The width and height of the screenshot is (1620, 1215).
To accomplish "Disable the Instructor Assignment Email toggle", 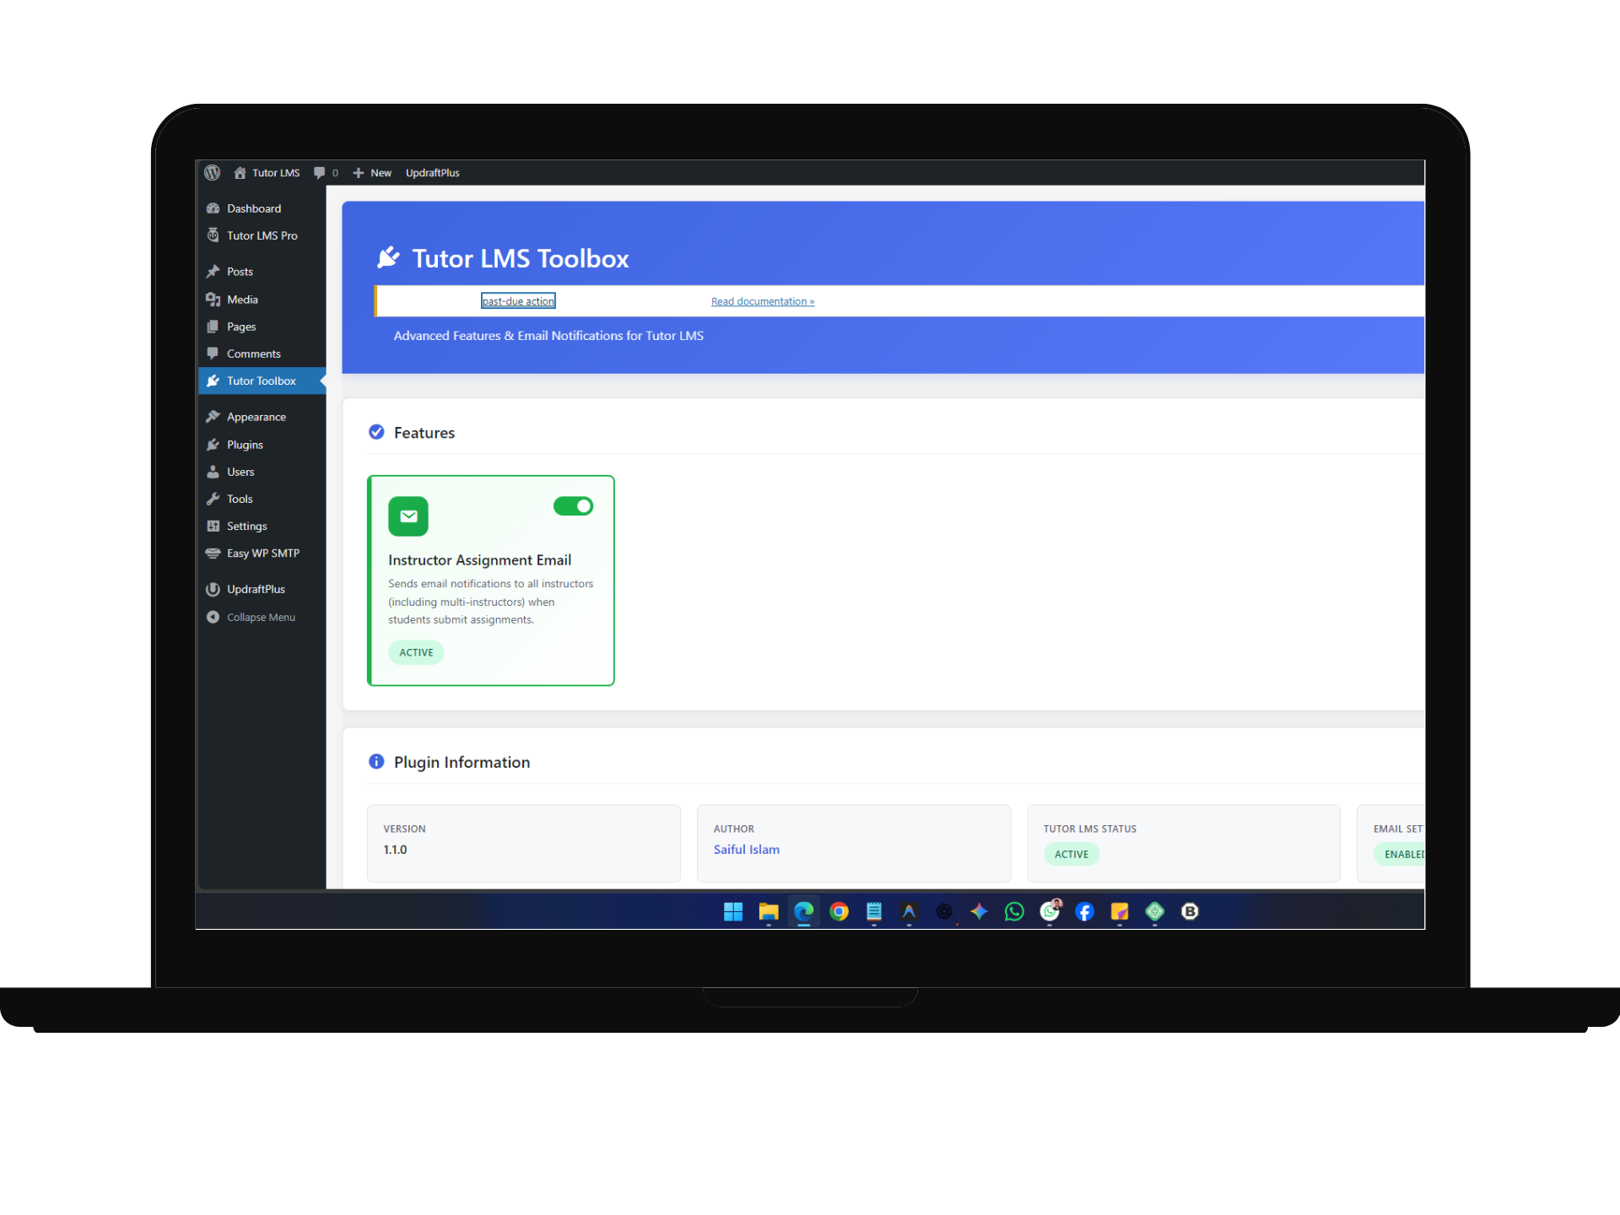I will pos(574,506).
